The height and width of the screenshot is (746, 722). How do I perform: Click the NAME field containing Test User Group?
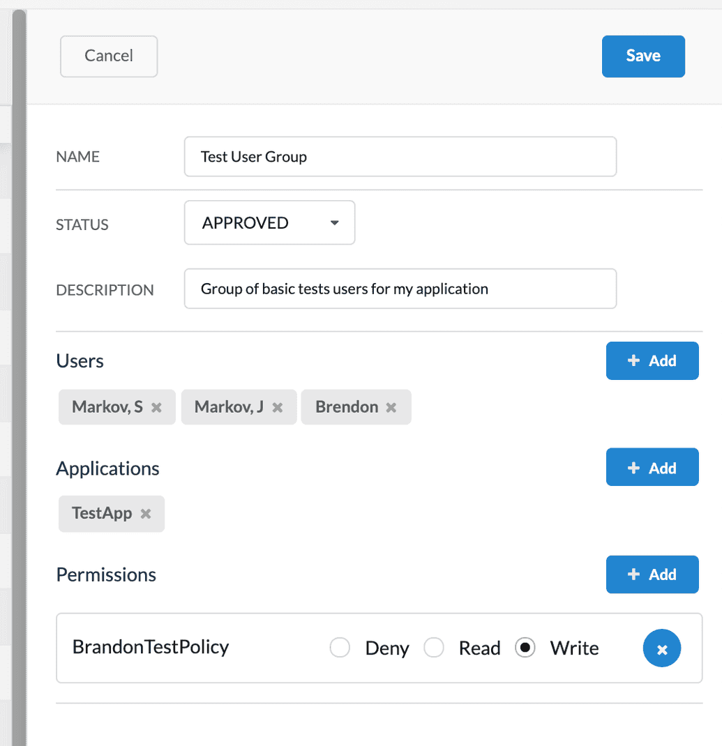click(x=400, y=157)
